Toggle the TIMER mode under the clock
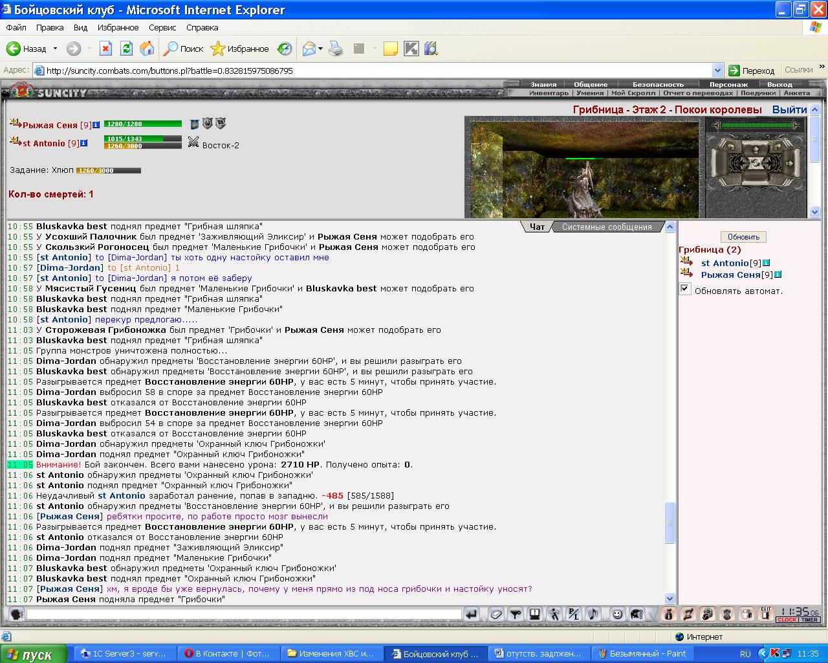Screen dimensions: 828x663 (809, 620)
